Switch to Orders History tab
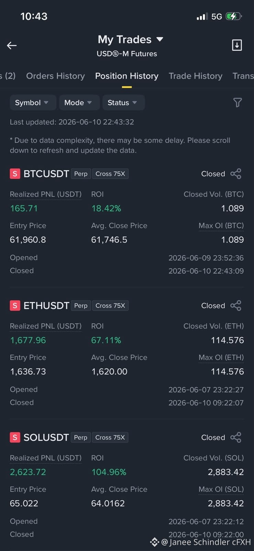This screenshot has width=254, height=551. tap(55, 76)
